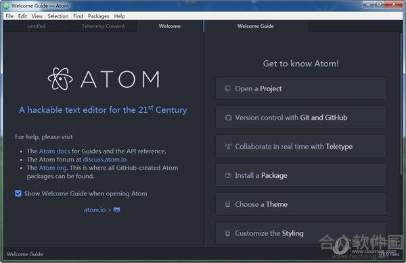
Task: Uncheck Show Welcome Guide when opening Atom
Action: pyautogui.click(x=18, y=193)
